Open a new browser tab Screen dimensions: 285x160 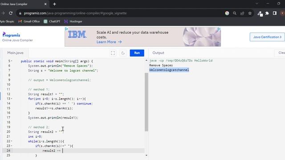54,4
